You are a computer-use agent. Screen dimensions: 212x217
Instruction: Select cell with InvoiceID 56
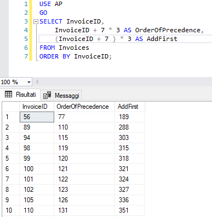(x=37, y=117)
